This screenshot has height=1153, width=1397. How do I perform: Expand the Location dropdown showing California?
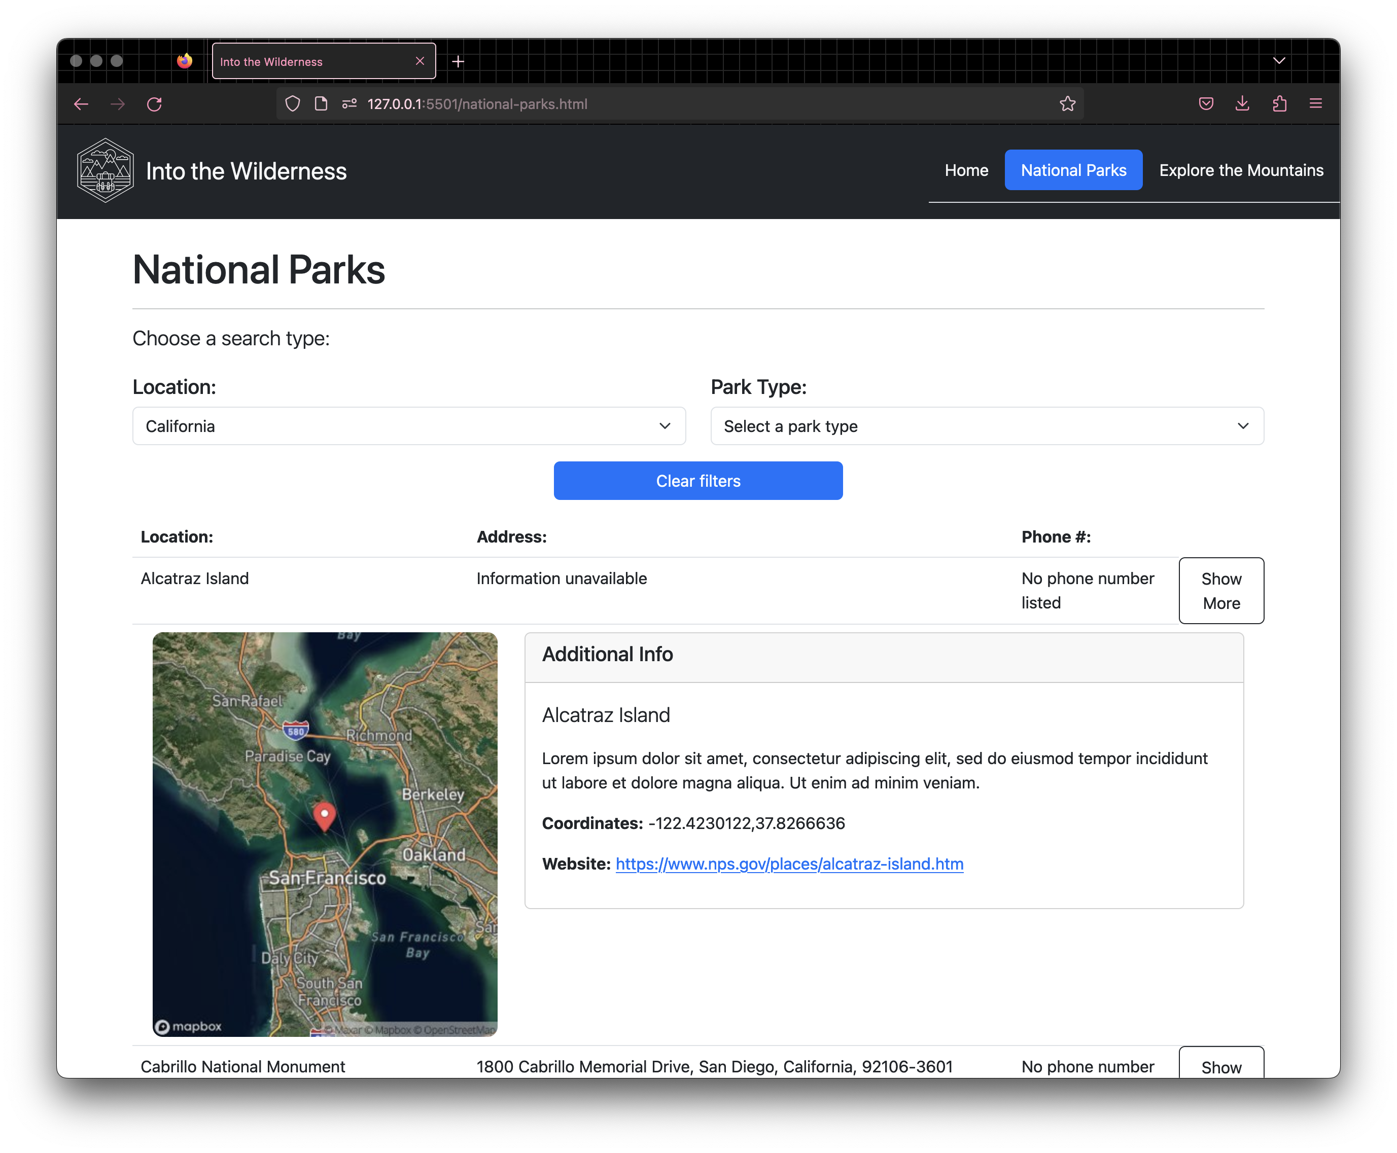[x=408, y=426]
